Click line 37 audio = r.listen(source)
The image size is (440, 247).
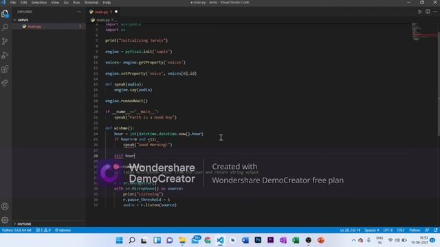pos(150,205)
